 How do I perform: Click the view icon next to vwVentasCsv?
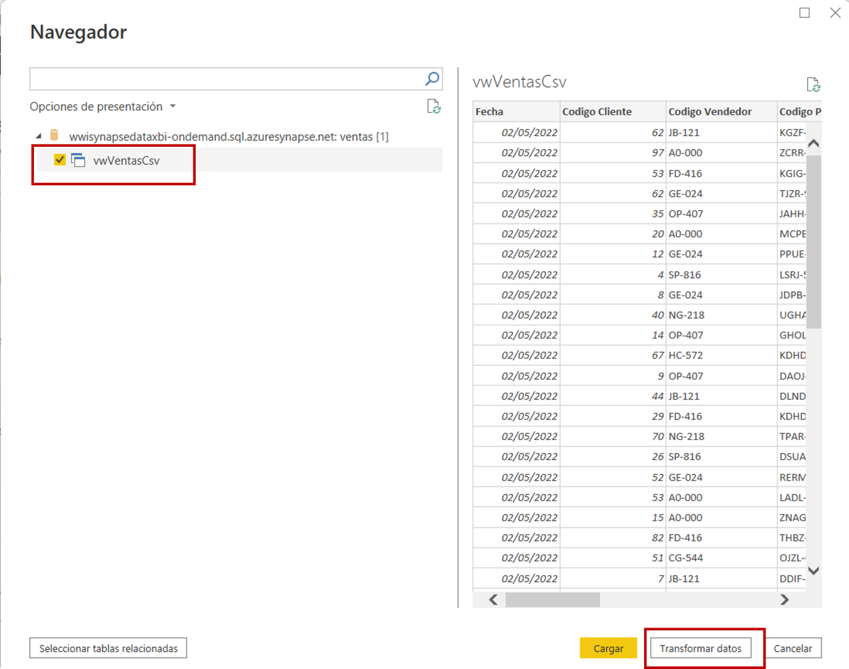(x=79, y=160)
